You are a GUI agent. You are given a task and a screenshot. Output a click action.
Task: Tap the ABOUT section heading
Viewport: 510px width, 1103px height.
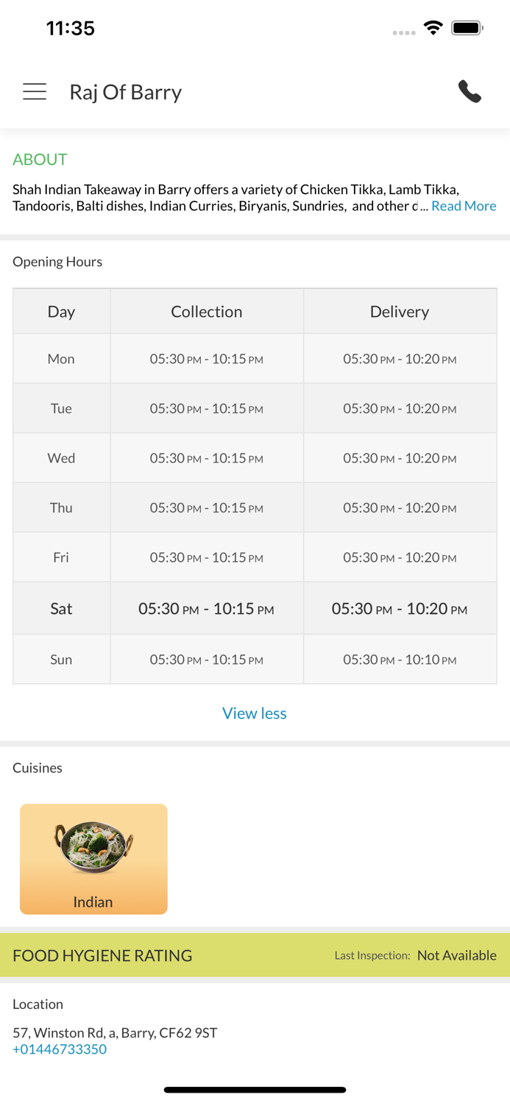tap(40, 159)
